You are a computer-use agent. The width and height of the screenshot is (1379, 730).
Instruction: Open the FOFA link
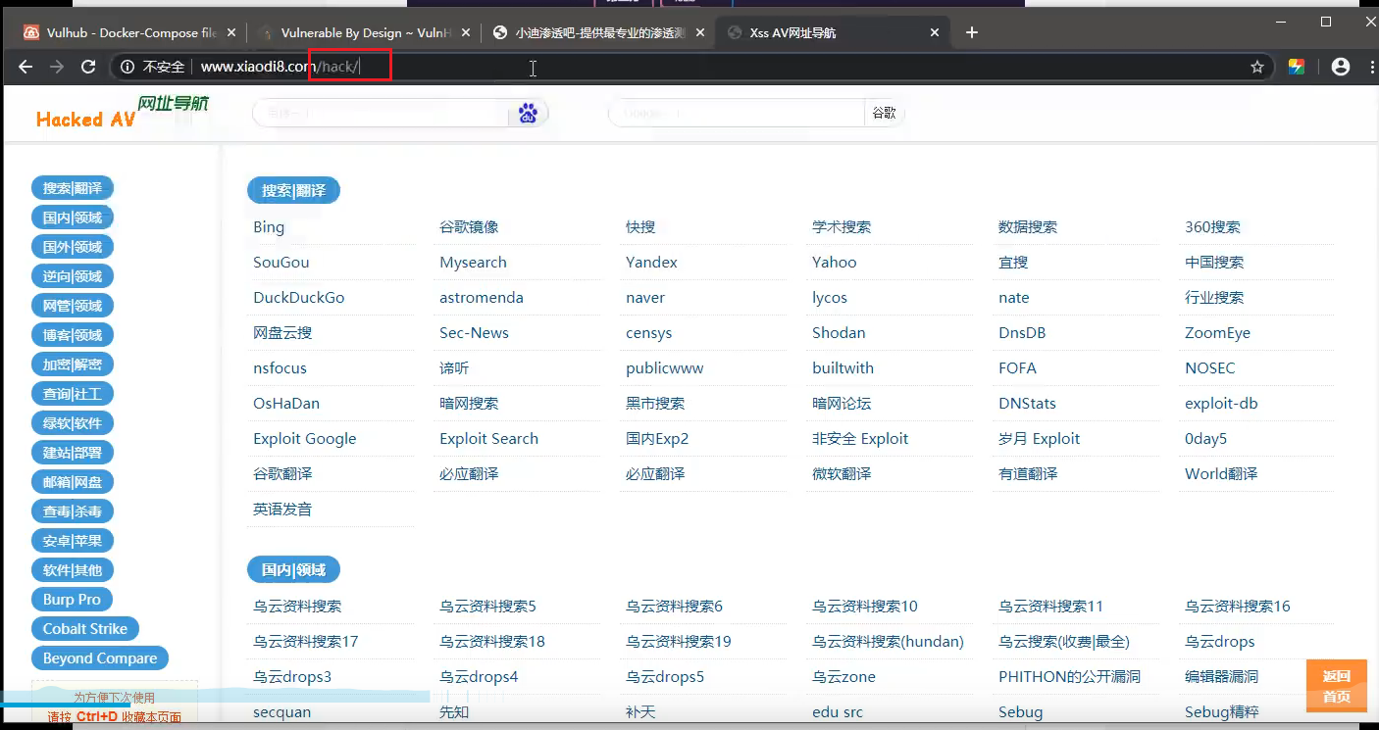1017,368
